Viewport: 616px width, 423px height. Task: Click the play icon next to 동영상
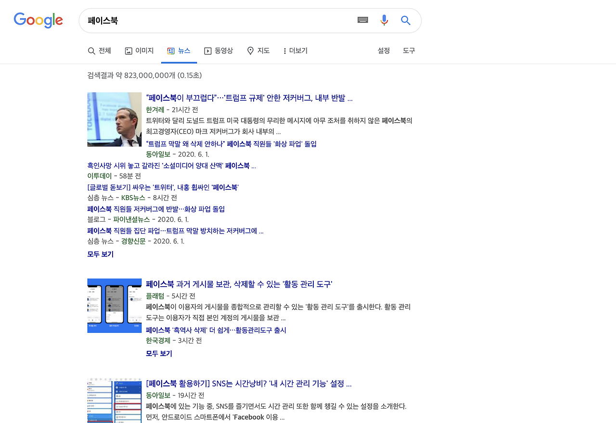tap(207, 50)
